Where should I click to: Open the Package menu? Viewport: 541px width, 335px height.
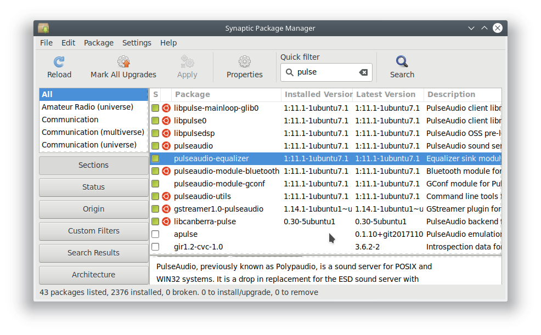(x=99, y=43)
